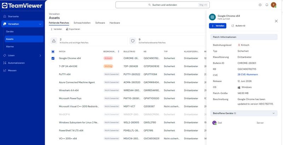
Task: Click the Dell device icon
Action: point(214,123)
